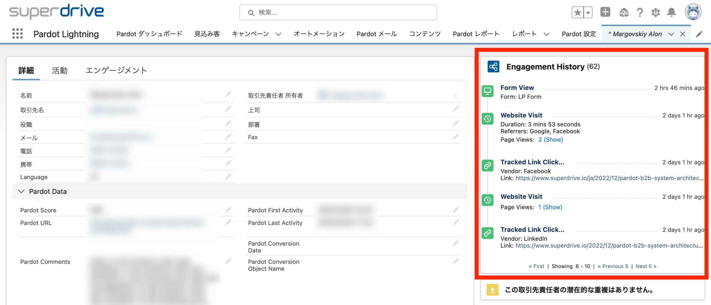Edit the 取引先名 field pencil icon
The height and width of the screenshot is (305, 711).
point(228,109)
